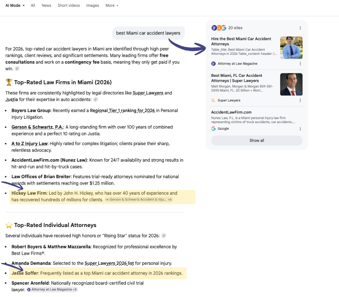The width and height of the screenshot is (339, 297).
Task: Open the AI Mode dropdown
Action: click(x=15, y=6)
